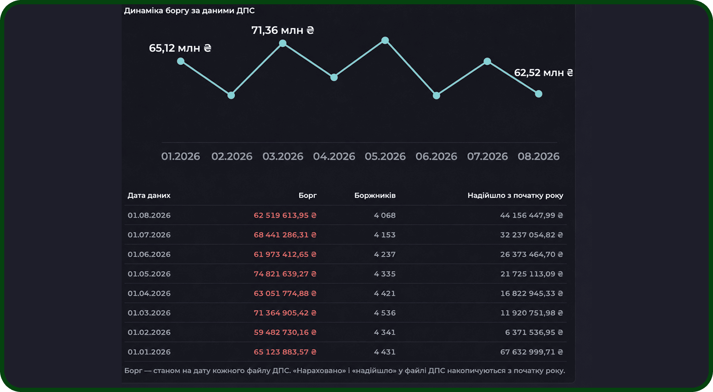This screenshot has width=713, height=392.
Task: Click the 08.2026 chart point labeled 62,52 млн
Action: [x=538, y=94]
